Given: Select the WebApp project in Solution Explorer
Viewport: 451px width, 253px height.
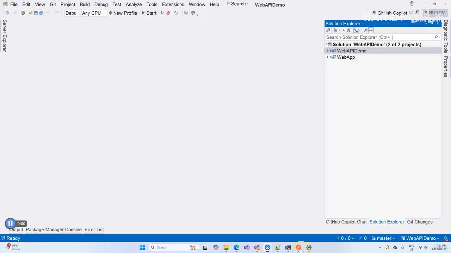Looking at the screenshot, I should point(346,57).
